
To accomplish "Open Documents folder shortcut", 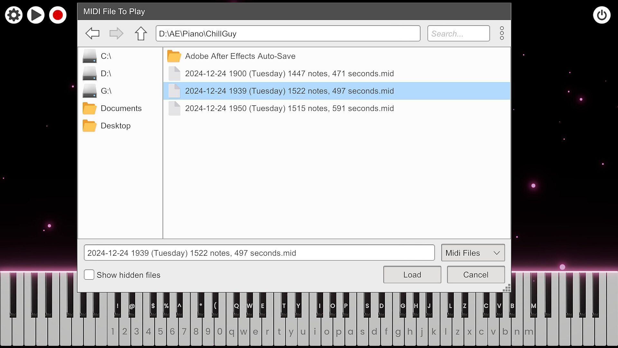I will (x=121, y=108).
